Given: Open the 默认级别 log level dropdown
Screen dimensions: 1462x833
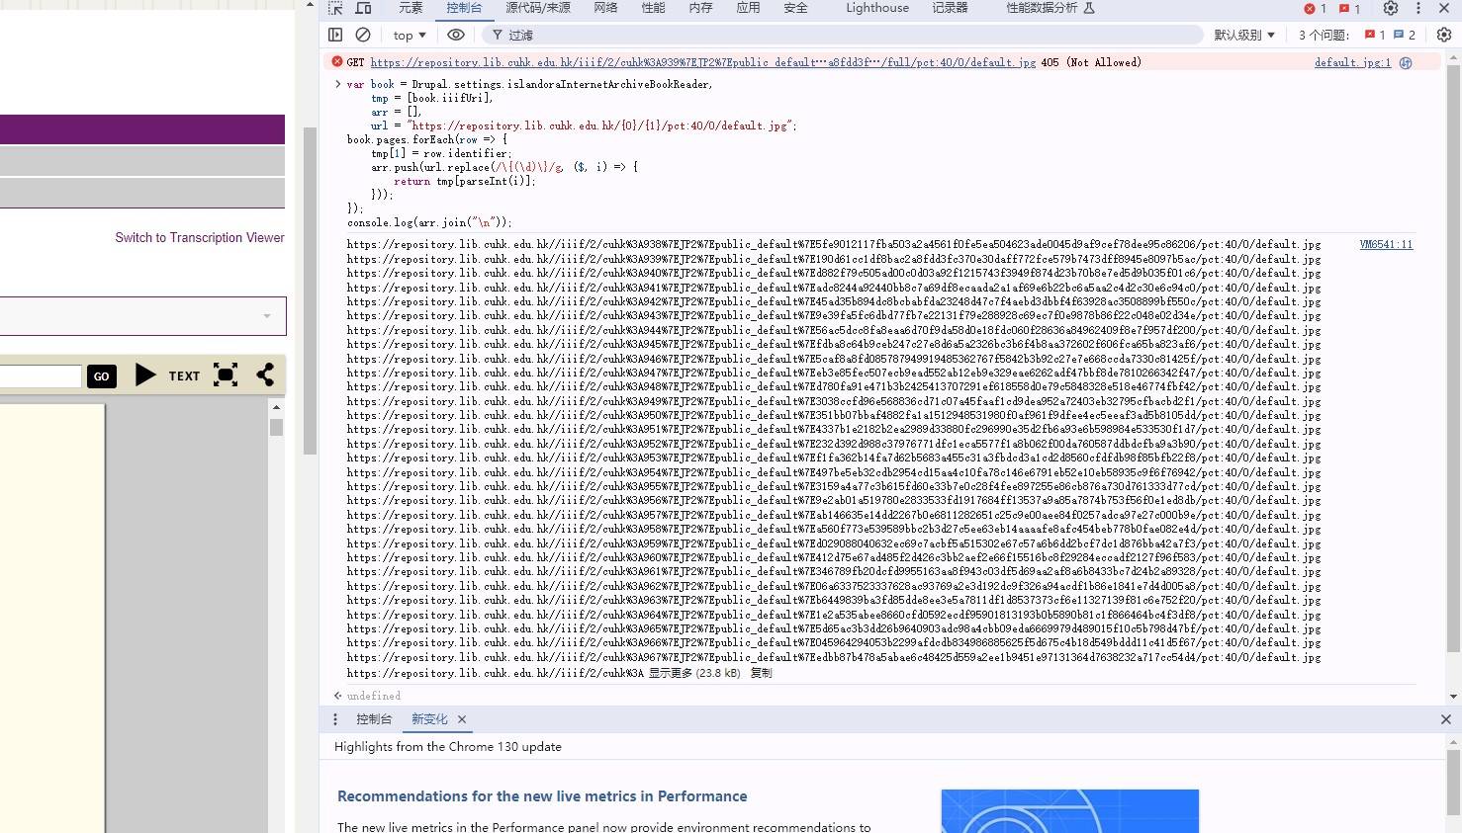Looking at the screenshot, I should click(1244, 35).
